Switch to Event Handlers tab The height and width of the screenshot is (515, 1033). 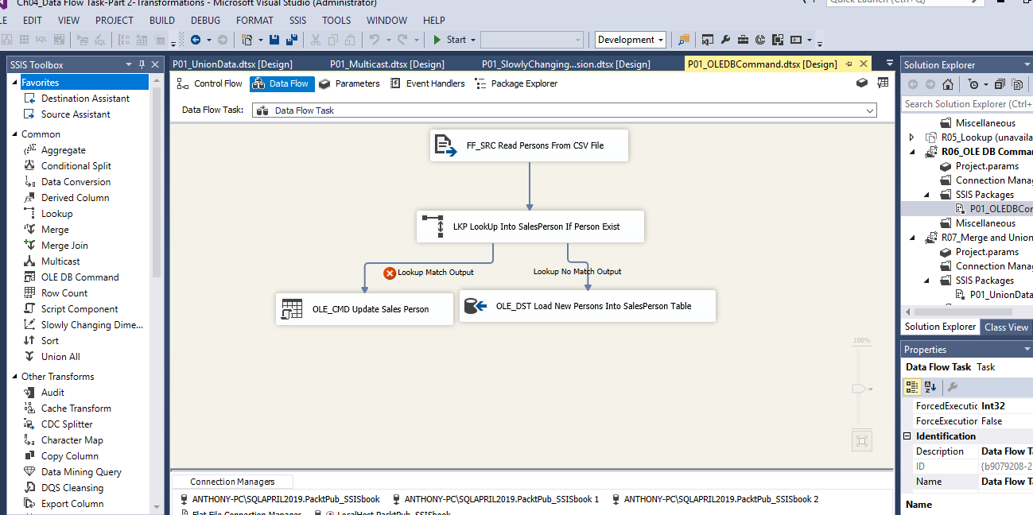pos(427,83)
